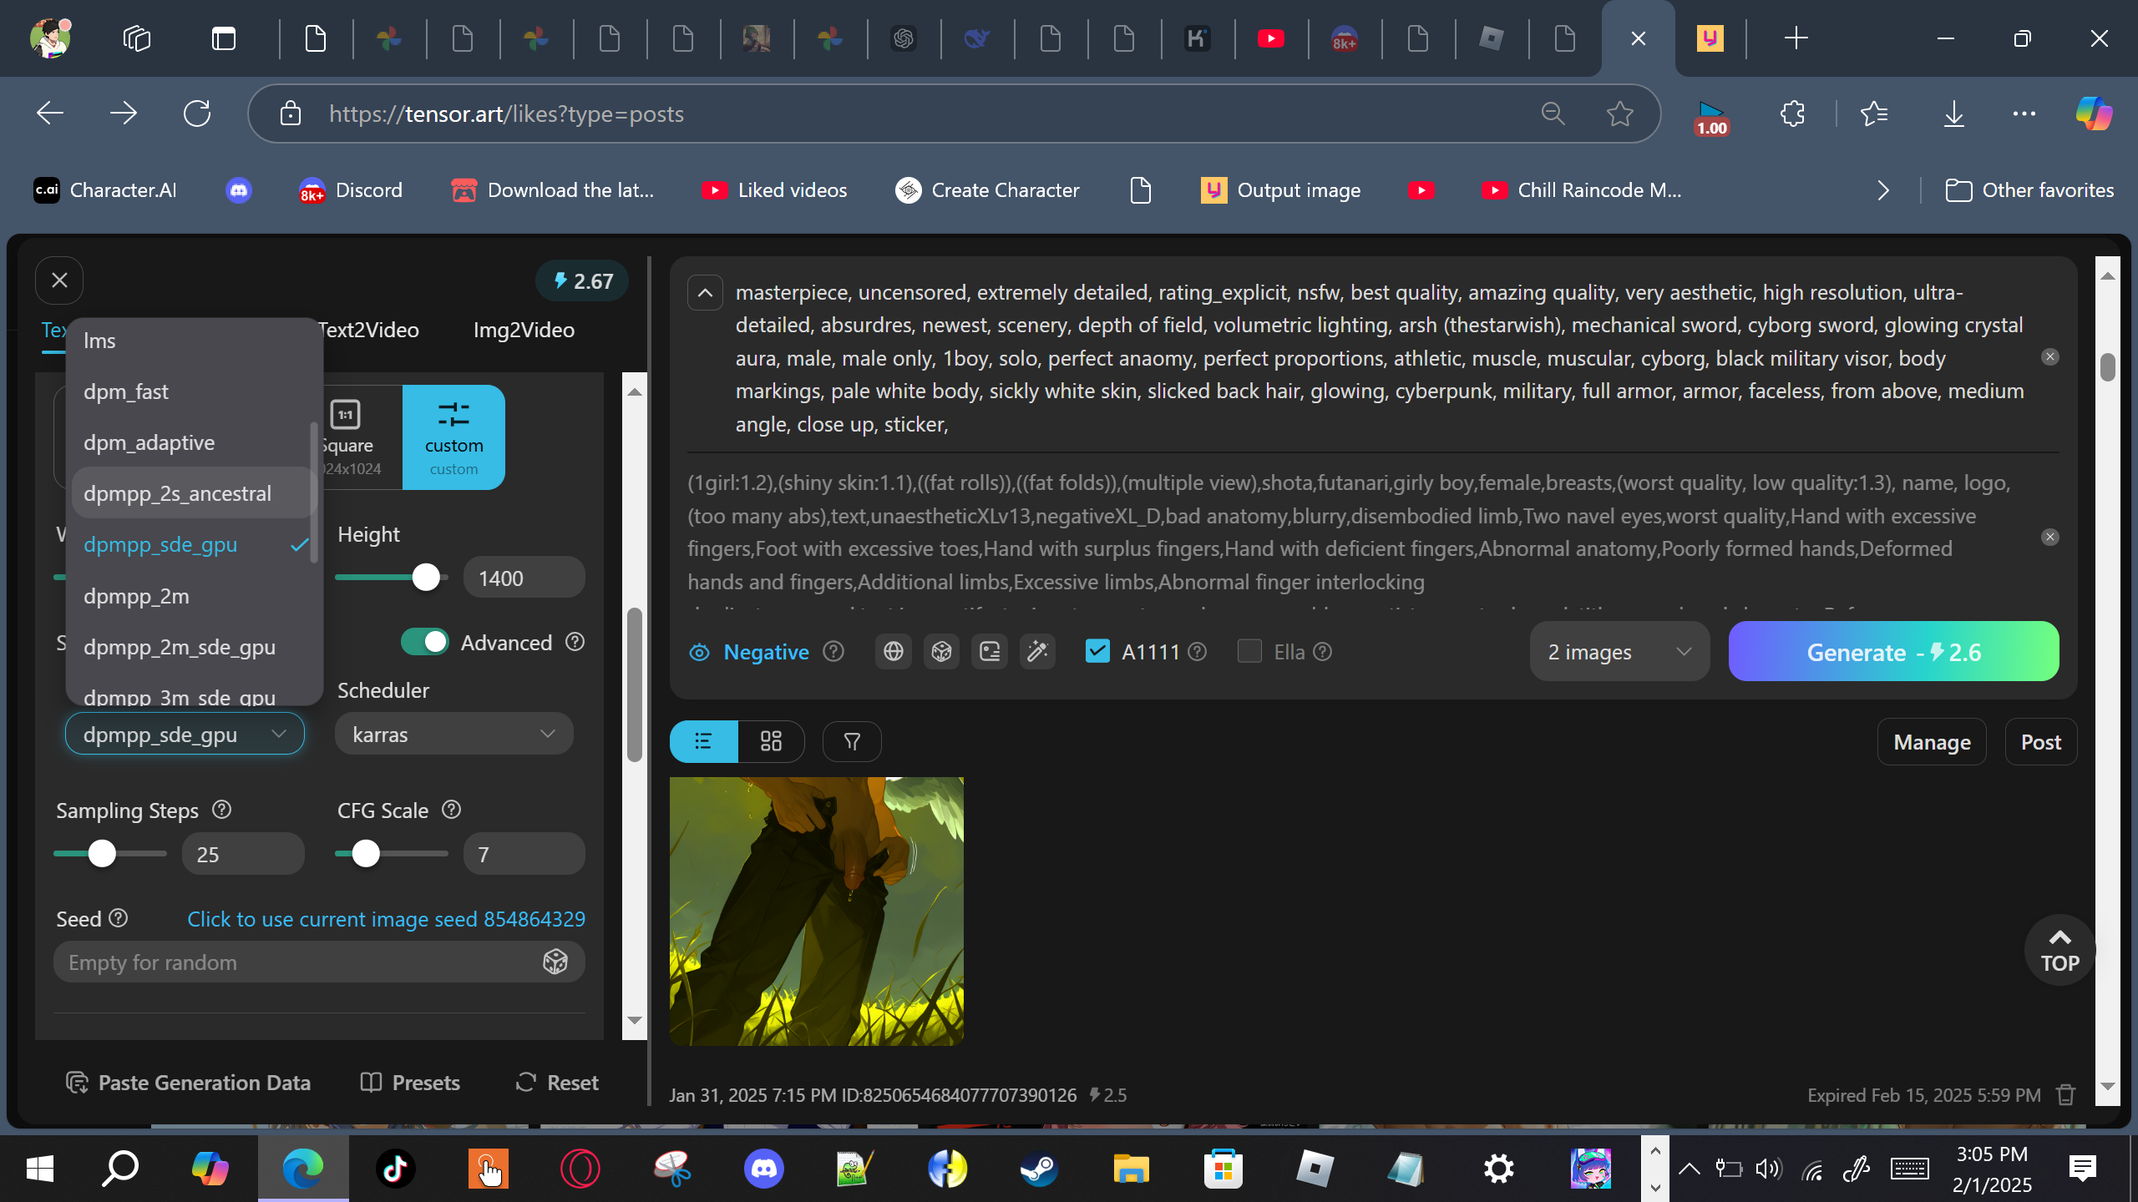Viewport: 2138px width, 1202px height.
Task: Open the generated image thumbnail
Action: click(x=816, y=911)
